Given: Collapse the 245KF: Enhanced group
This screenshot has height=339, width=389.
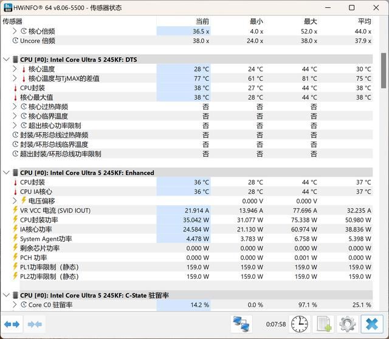Looking at the screenshot, I should tap(7, 173).
